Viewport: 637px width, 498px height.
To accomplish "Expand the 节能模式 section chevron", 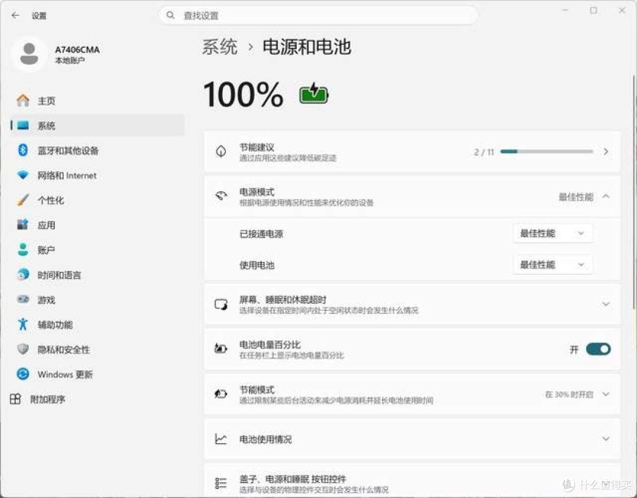I will 606,394.
